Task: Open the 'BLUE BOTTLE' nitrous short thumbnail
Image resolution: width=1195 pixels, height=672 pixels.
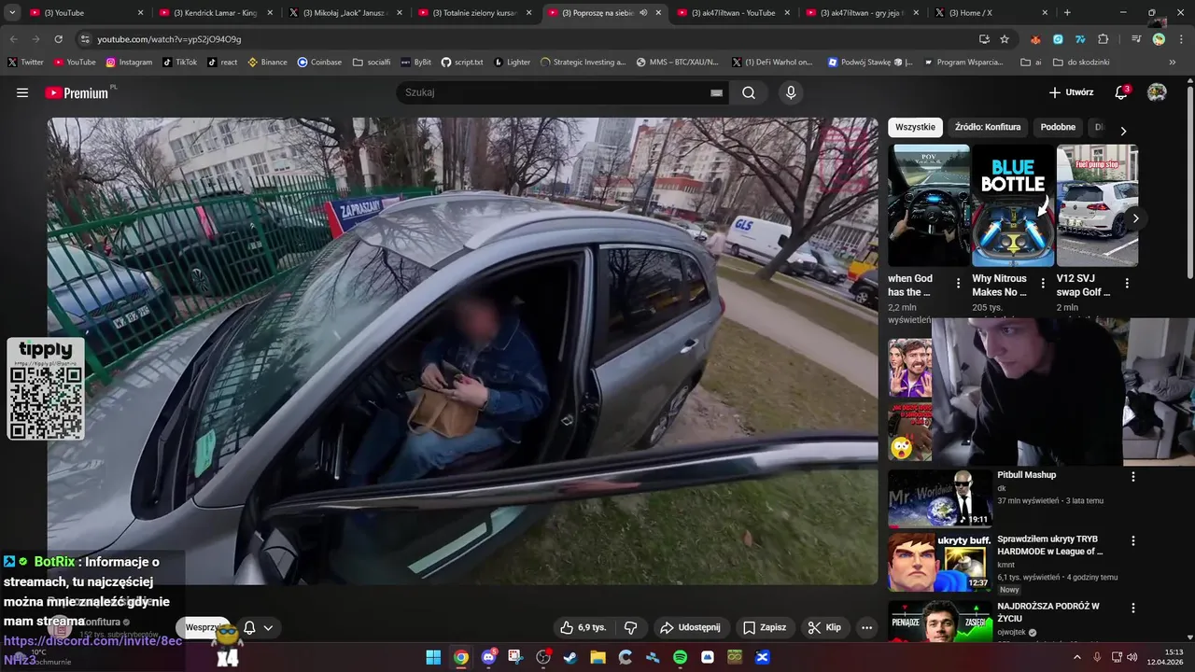Action: [x=1013, y=205]
